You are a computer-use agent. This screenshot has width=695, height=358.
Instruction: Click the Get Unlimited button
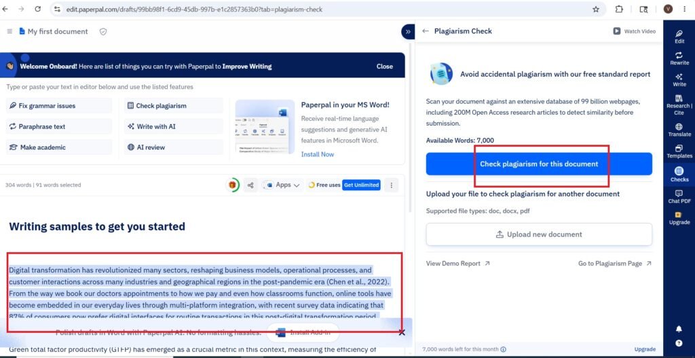pos(361,185)
